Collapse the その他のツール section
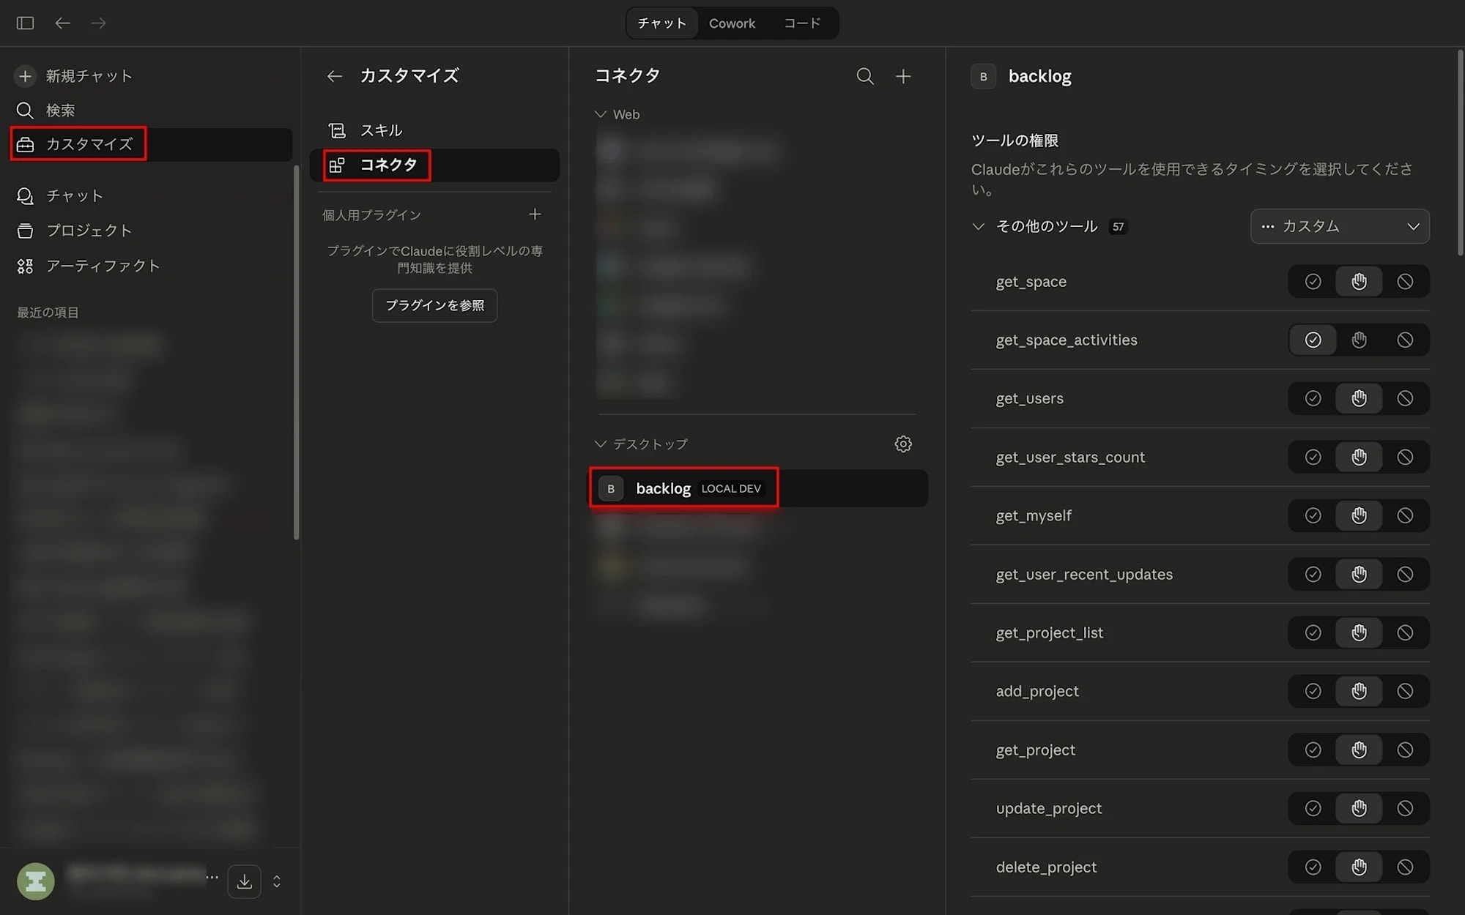The width and height of the screenshot is (1465, 915). [978, 227]
